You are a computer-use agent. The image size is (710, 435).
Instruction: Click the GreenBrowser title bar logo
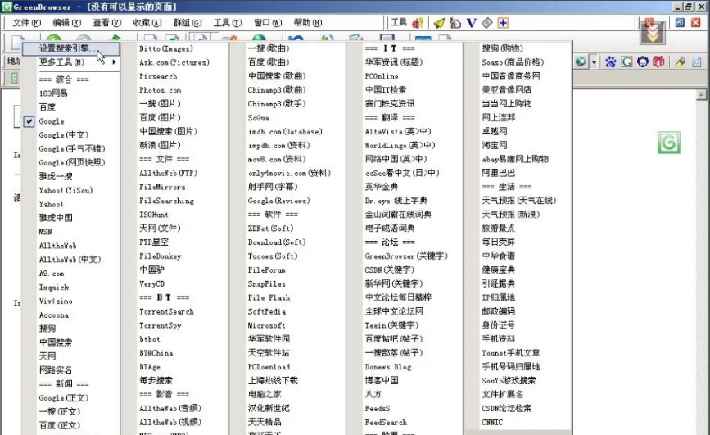click(7, 7)
